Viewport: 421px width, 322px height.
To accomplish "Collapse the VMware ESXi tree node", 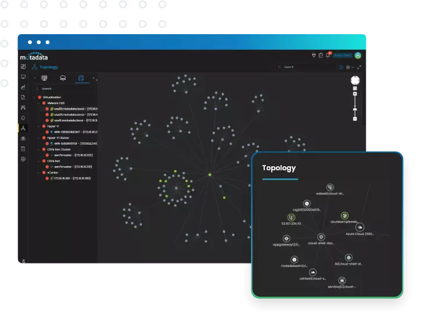I will pyautogui.click(x=39, y=103).
